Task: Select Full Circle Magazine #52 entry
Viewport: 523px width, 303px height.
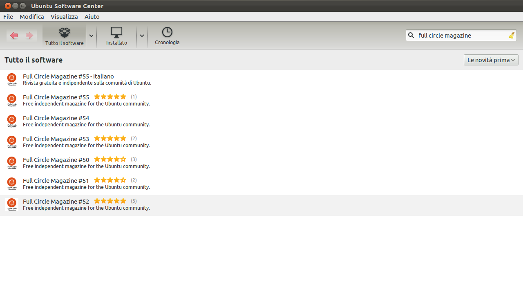Action: 261,205
